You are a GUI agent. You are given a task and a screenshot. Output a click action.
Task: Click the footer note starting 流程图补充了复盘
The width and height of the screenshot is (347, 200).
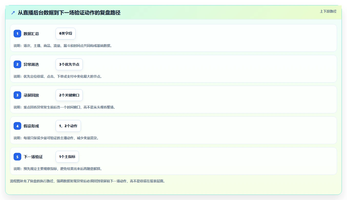click(x=87, y=181)
